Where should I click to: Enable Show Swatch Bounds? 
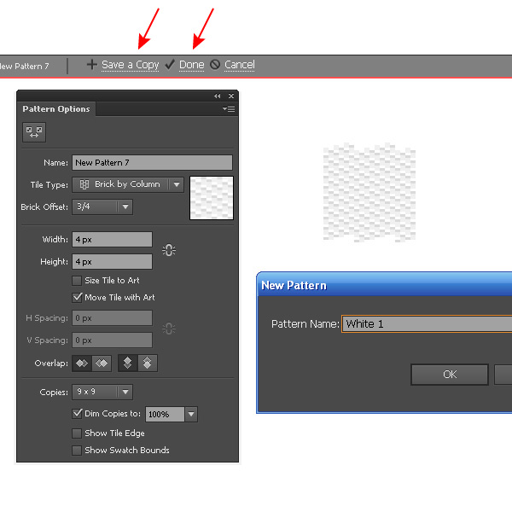coord(77,451)
